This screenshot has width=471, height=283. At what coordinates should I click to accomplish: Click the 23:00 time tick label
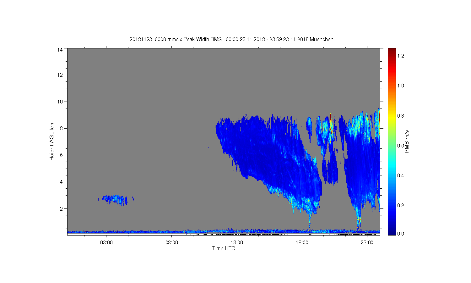click(x=367, y=243)
